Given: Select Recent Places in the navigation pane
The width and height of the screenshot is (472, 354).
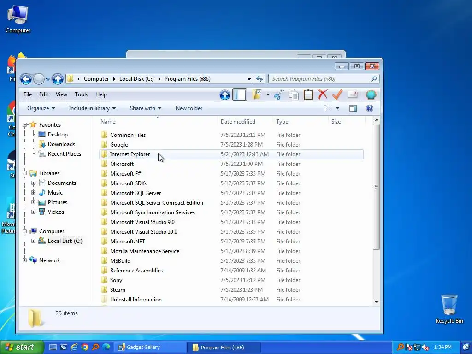Looking at the screenshot, I should pos(65,154).
